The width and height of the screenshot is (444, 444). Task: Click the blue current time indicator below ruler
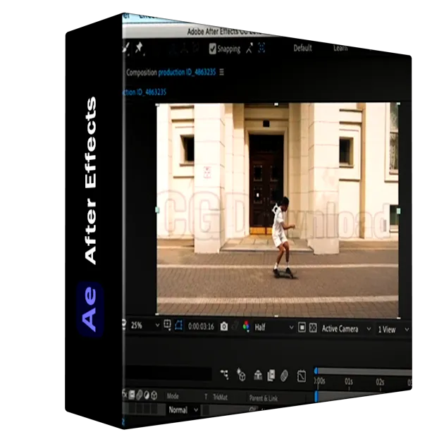coord(316,396)
